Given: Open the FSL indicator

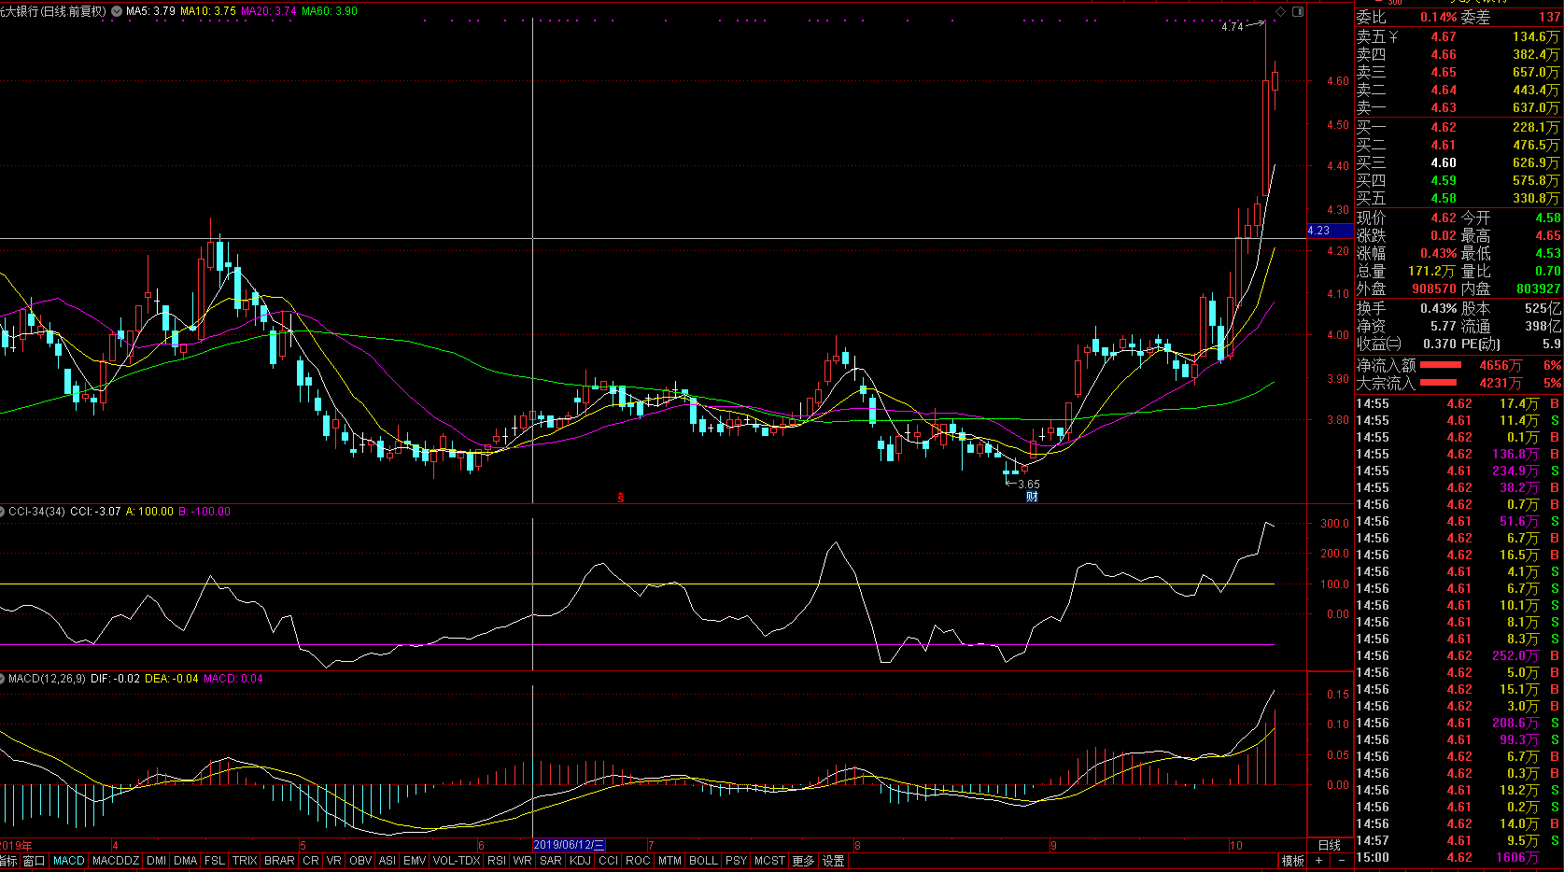Looking at the screenshot, I should point(215,861).
